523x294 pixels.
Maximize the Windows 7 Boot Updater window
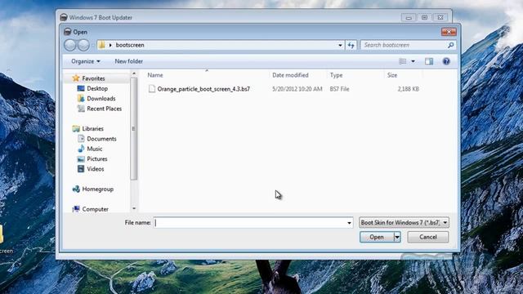coord(424,17)
